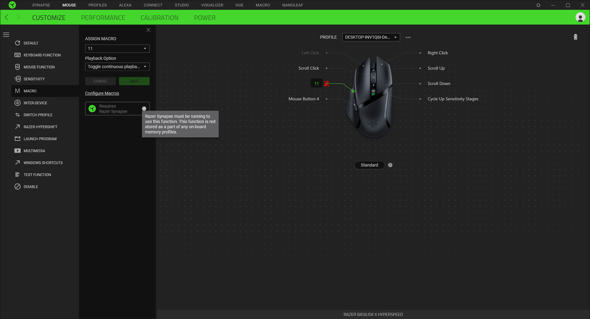The image size is (590, 319).
Task: Select the Scroll Click assignment
Action: pyautogui.click(x=309, y=68)
